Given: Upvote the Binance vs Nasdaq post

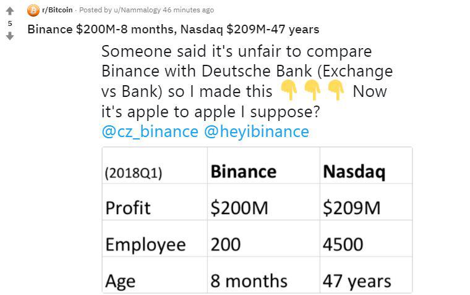Looking at the screenshot, I should (10, 11).
